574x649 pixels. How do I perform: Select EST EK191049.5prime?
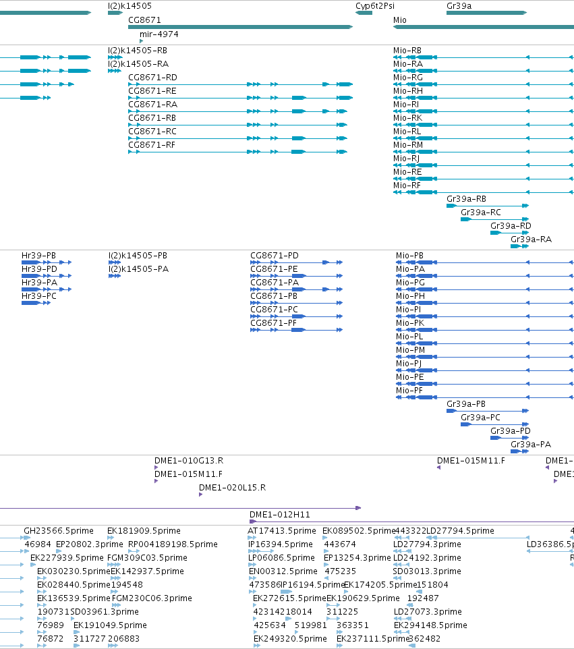(x=110, y=625)
